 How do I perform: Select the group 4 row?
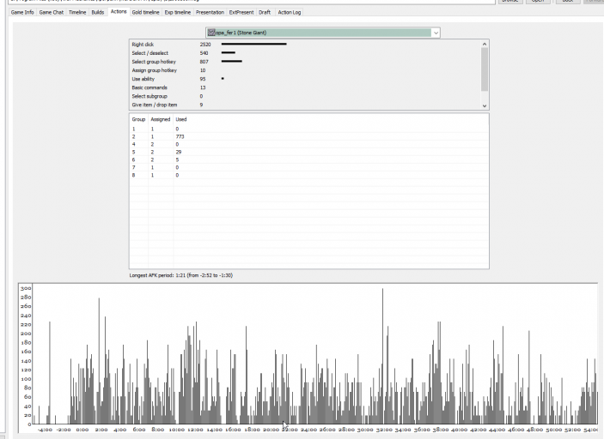(309, 145)
